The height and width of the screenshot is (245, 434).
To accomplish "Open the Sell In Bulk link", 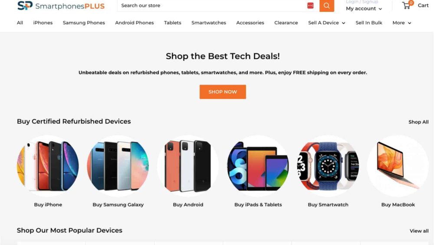I will point(368,23).
